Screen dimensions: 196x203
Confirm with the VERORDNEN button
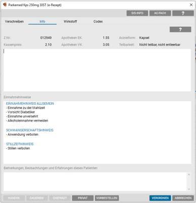pos(160,198)
